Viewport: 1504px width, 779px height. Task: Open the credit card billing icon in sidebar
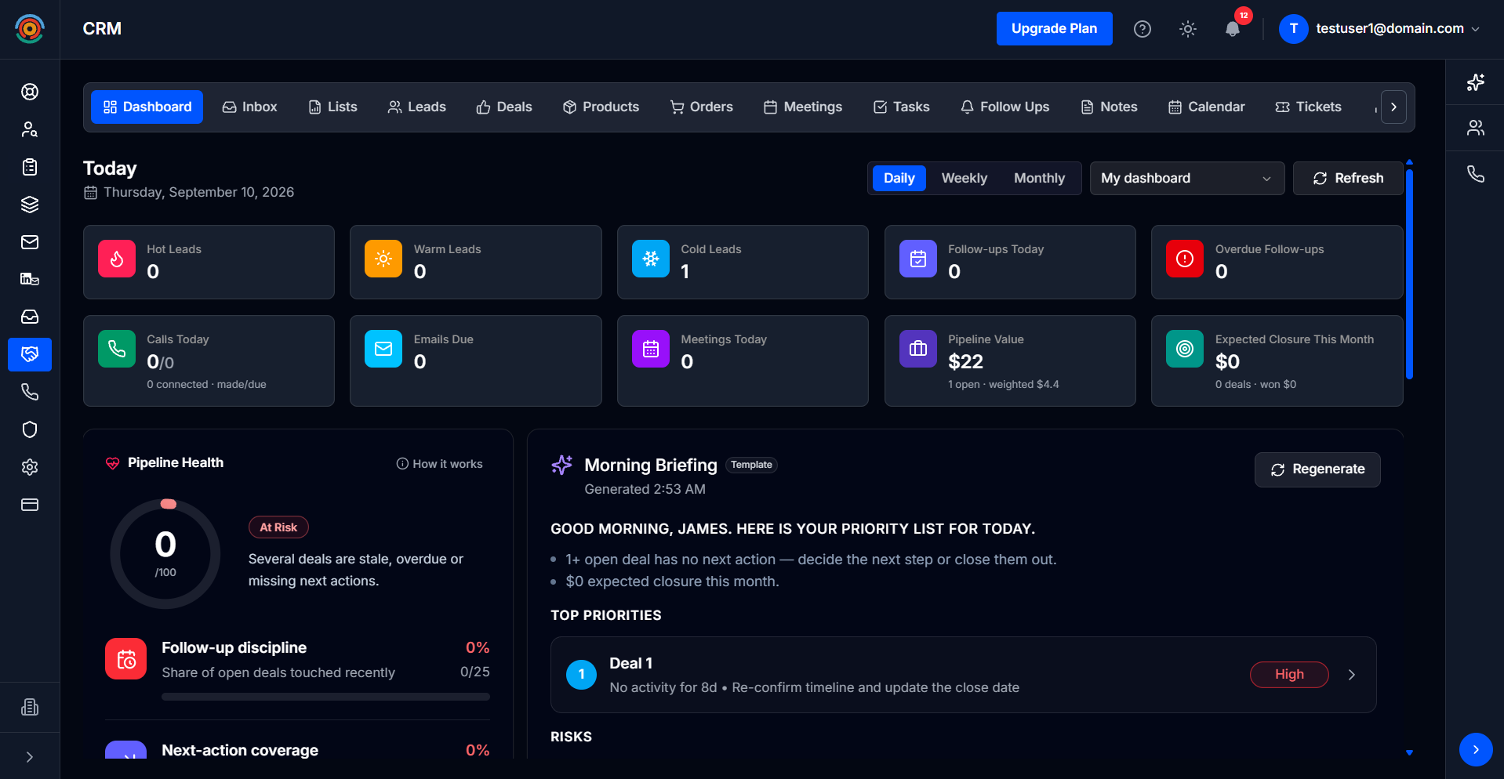click(x=30, y=505)
